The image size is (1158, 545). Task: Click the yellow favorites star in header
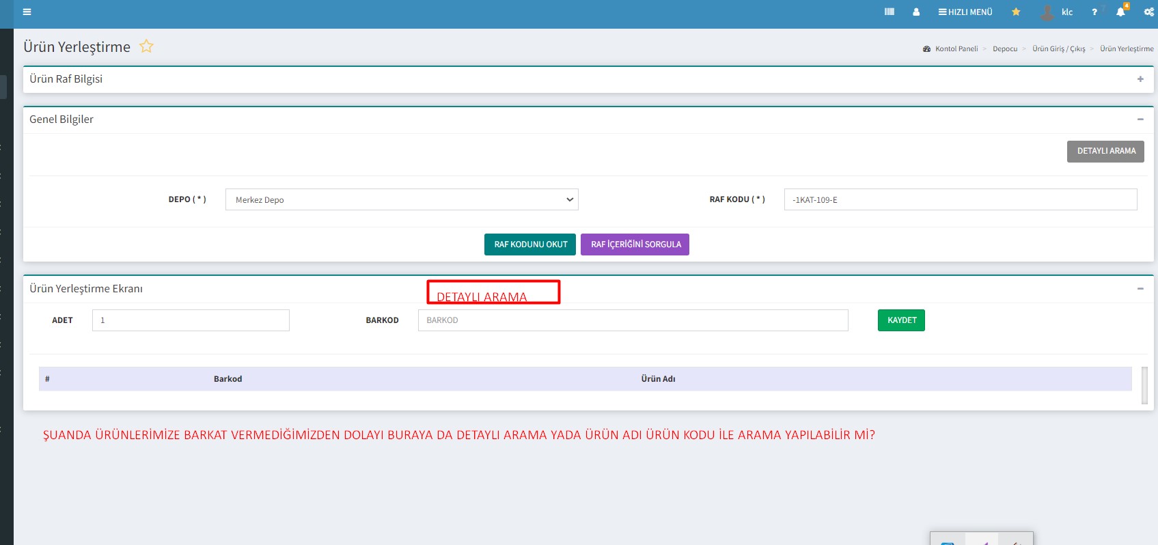point(1016,12)
